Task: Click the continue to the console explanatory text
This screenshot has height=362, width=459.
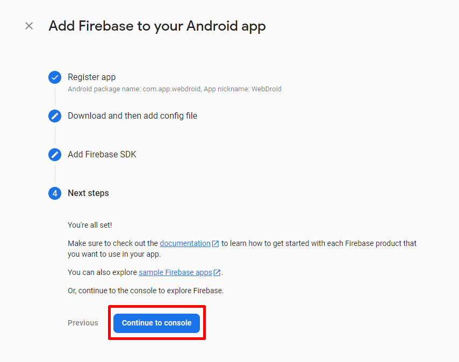Action: (146, 291)
